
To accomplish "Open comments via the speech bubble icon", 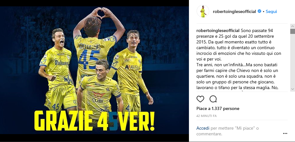I will tap(213, 99).
